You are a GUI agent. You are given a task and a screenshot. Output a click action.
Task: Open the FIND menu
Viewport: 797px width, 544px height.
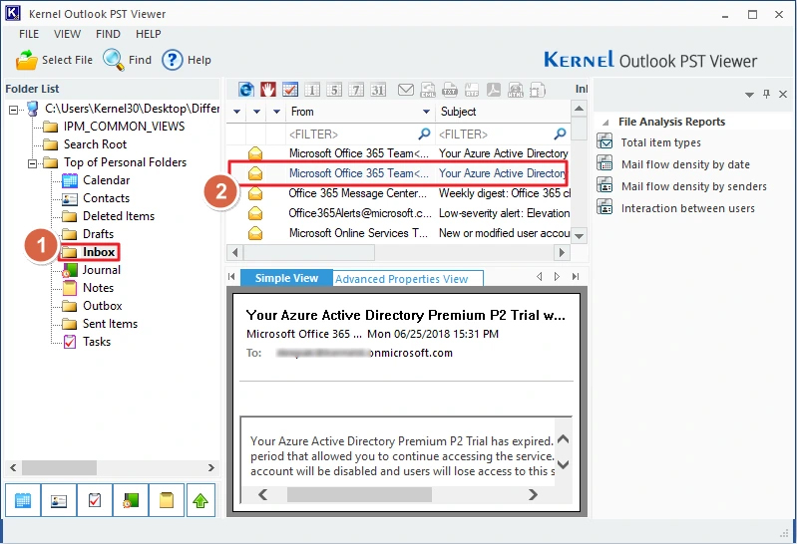[x=108, y=34]
